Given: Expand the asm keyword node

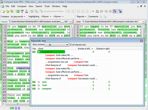Looking at the screenshot, I should (39, 82).
